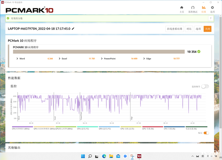Select the GPU load (%) legend
The image size is (222, 160).
(153, 128)
